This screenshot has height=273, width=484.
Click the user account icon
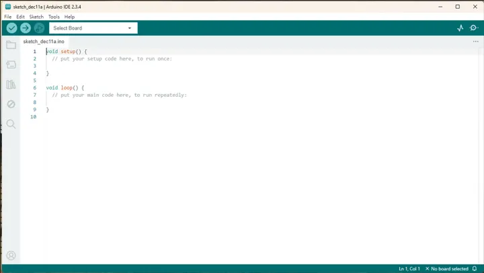11,256
